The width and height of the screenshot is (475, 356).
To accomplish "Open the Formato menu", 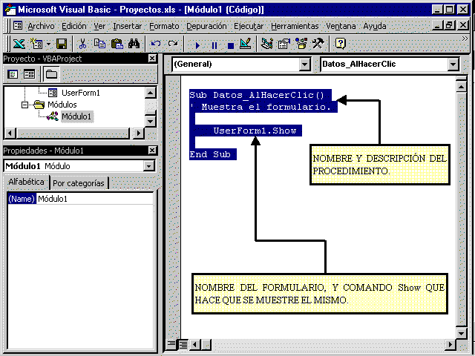I will pos(164,27).
